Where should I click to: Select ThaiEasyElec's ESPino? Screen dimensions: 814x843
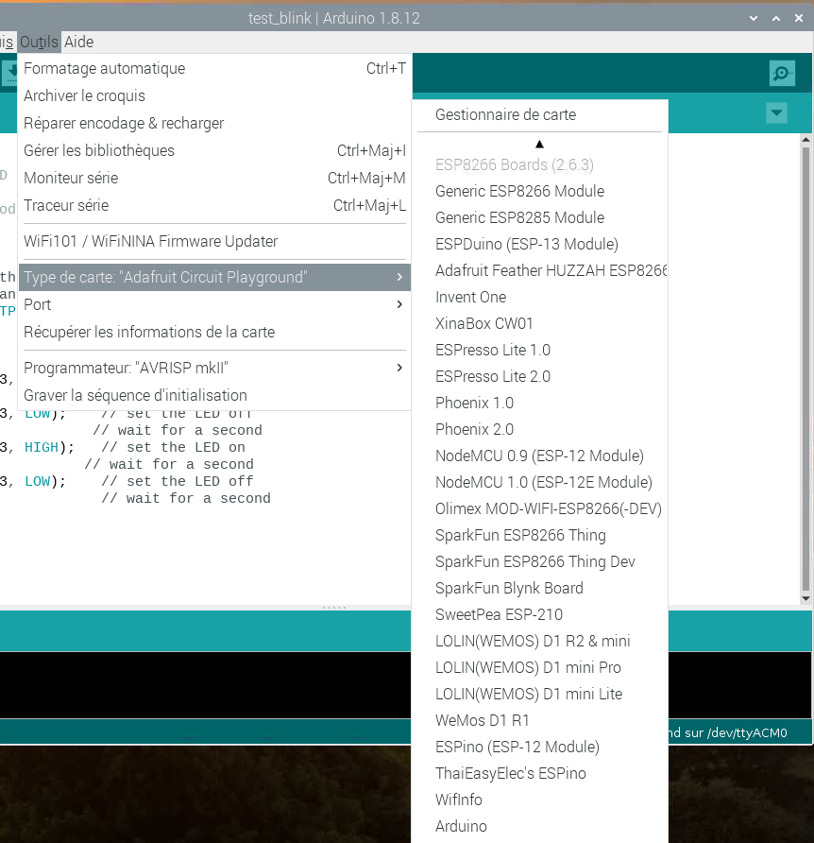(539, 773)
